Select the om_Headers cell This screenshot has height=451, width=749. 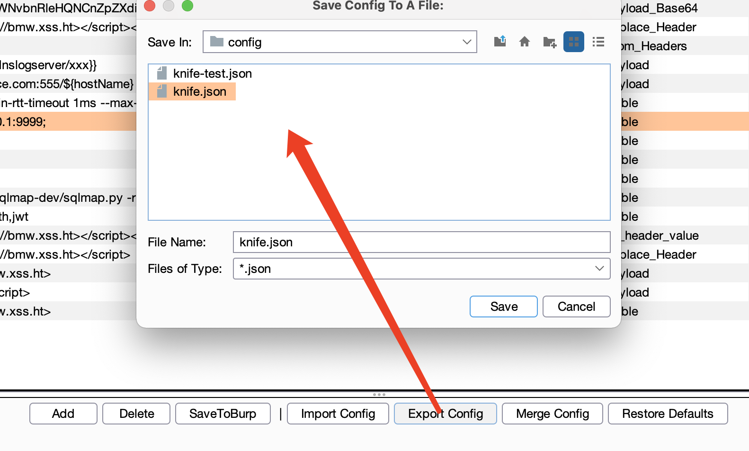pos(685,46)
